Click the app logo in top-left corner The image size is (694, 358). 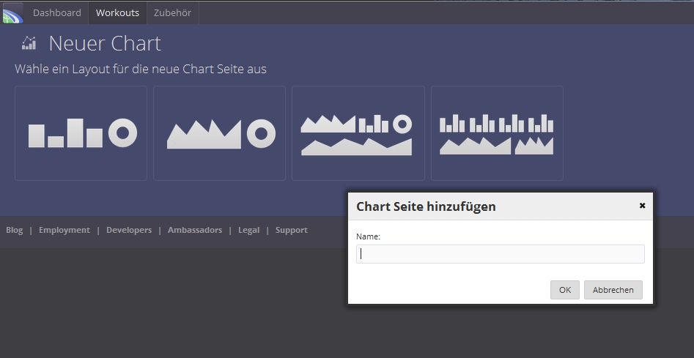click(x=12, y=13)
